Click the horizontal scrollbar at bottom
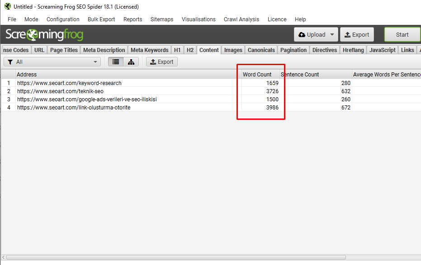Image resolution: width=421 pixels, height=265 pixels. coord(175,257)
